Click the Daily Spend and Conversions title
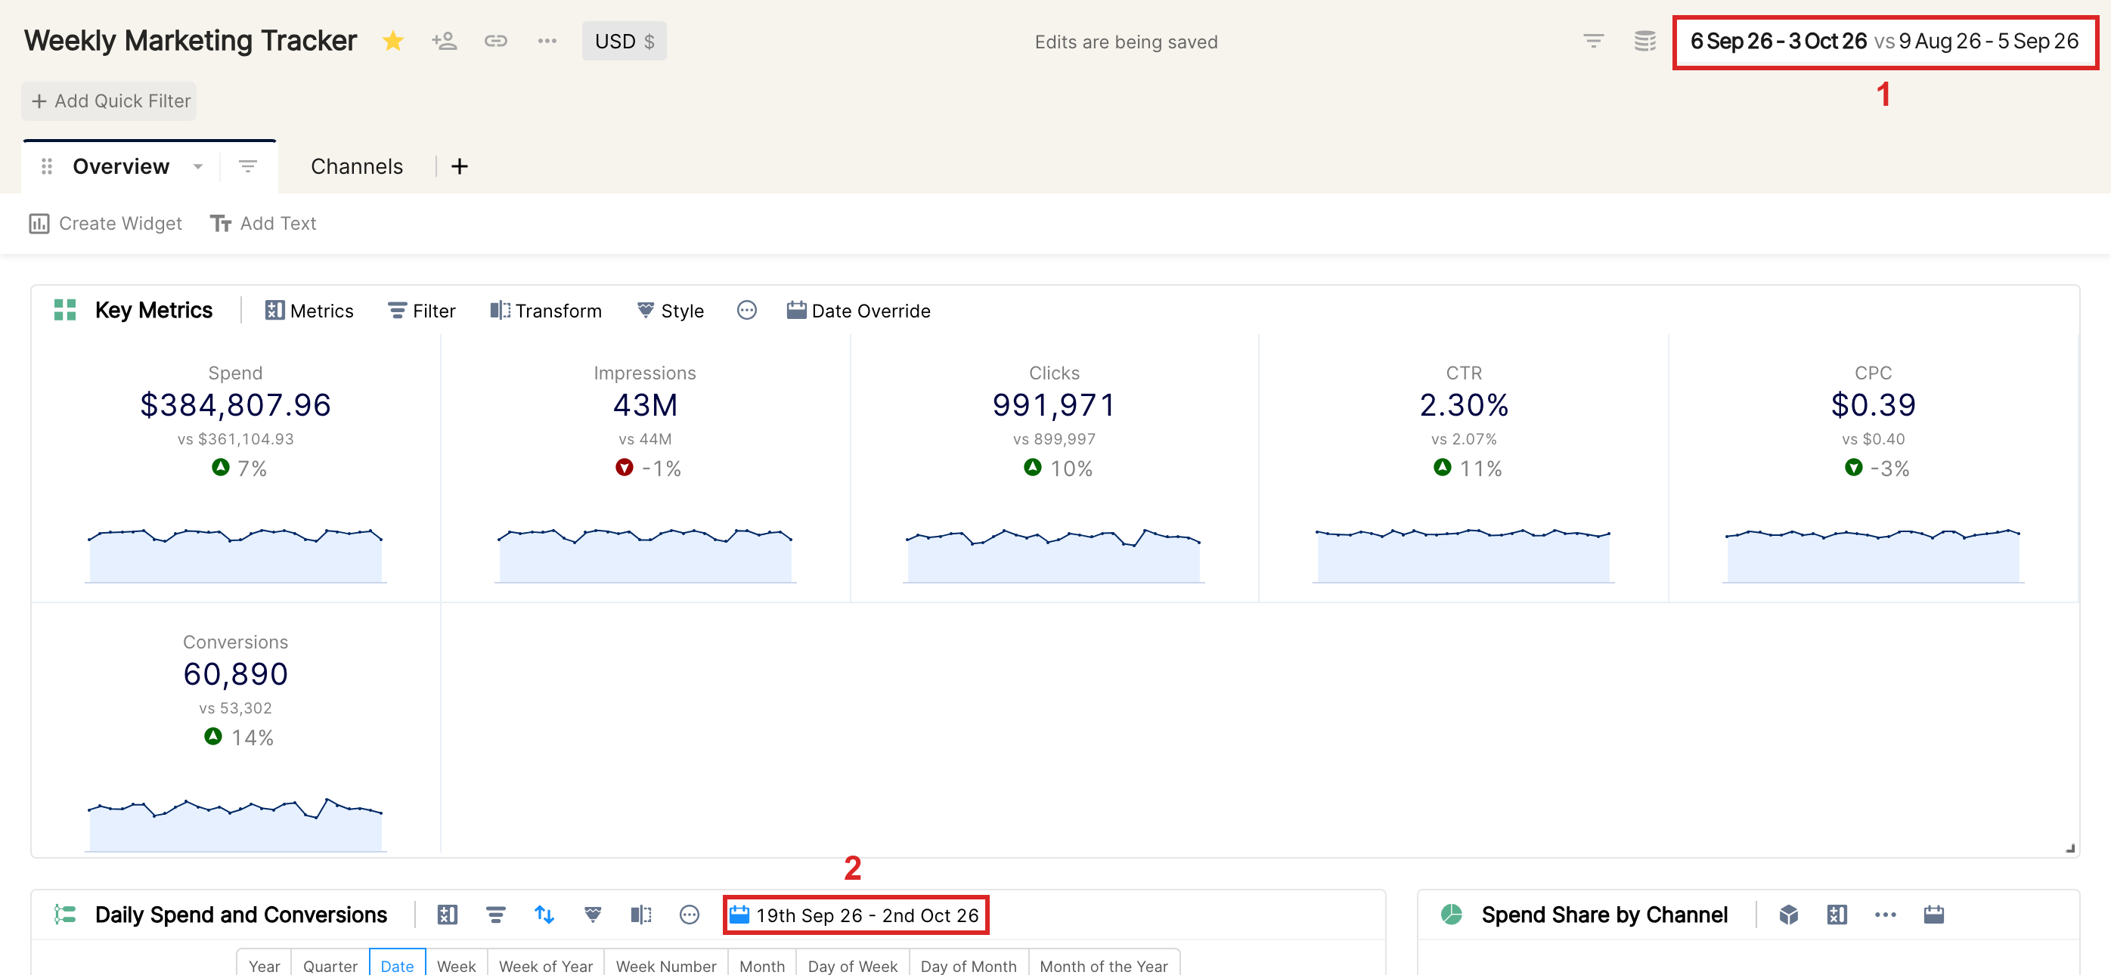This screenshot has width=2111, height=975. pyautogui.click(x=241, y=915)
